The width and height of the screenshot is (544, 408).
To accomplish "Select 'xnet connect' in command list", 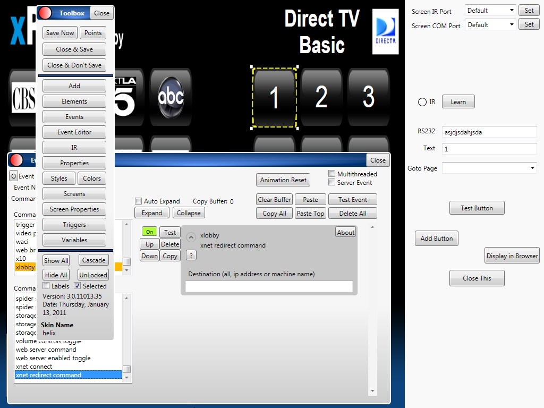I will pyautogui.click(x=69, y=367).
